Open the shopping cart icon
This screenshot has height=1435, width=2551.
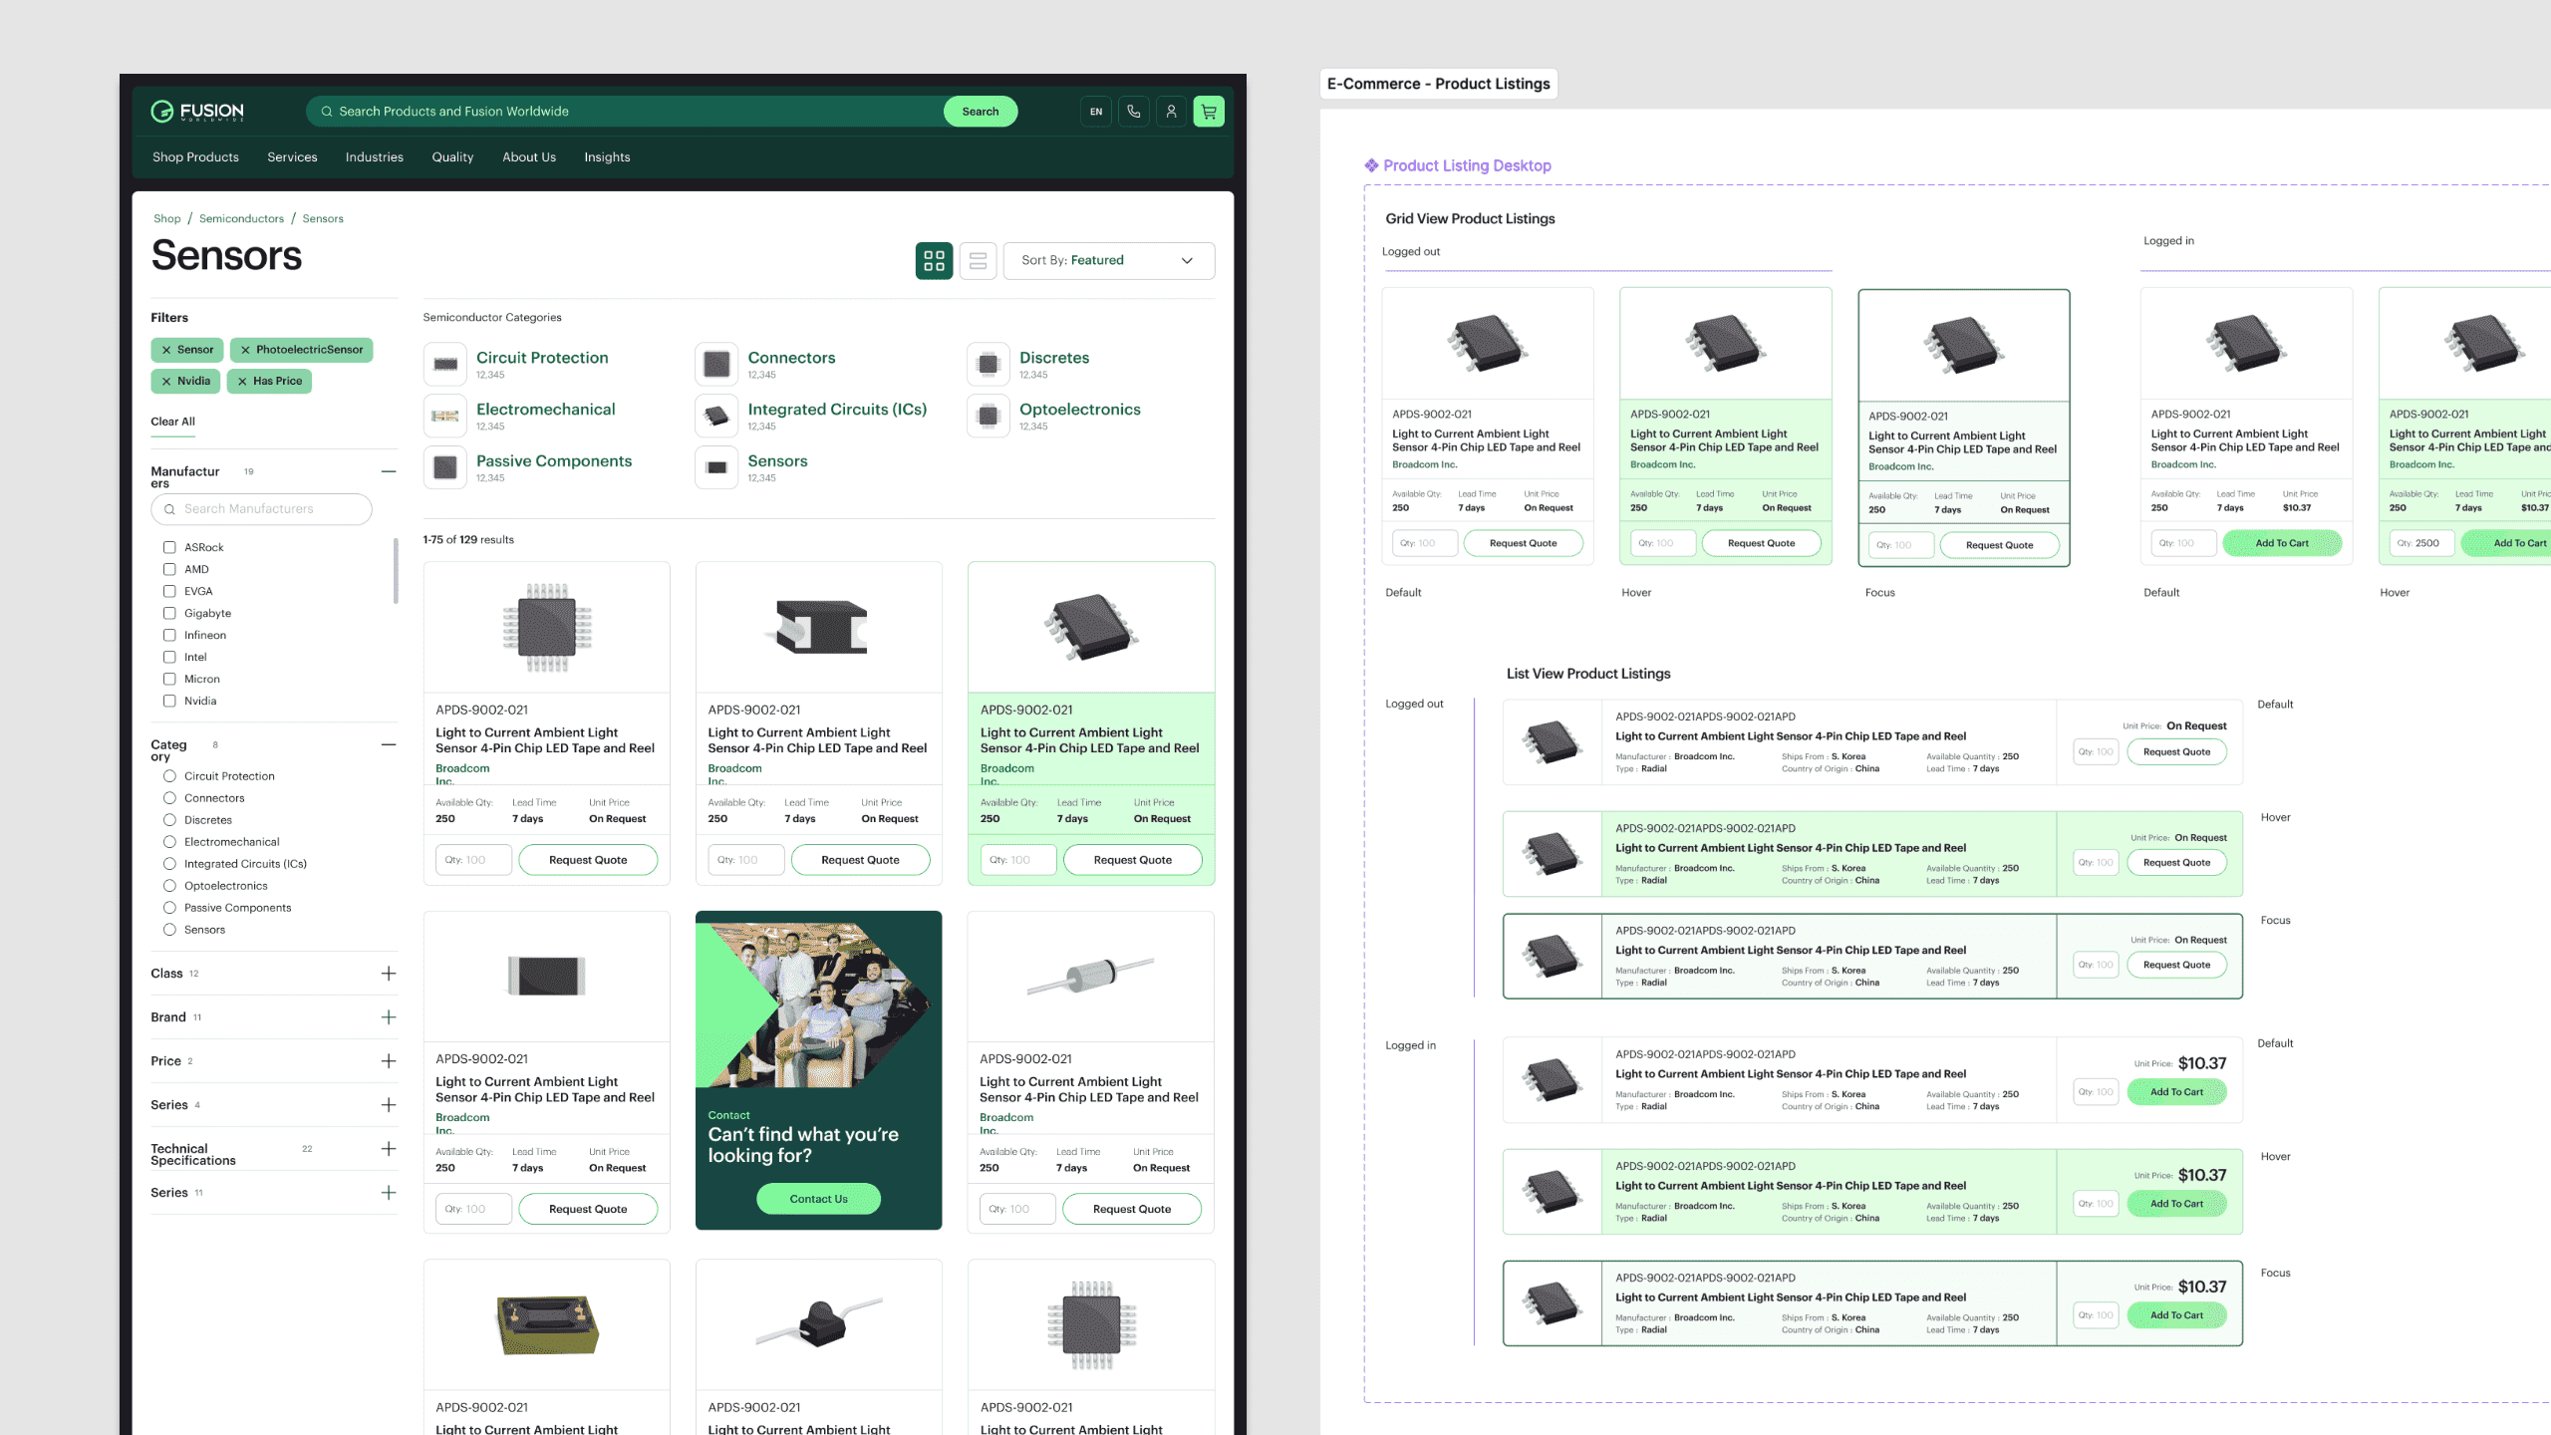coord(1209,112)
